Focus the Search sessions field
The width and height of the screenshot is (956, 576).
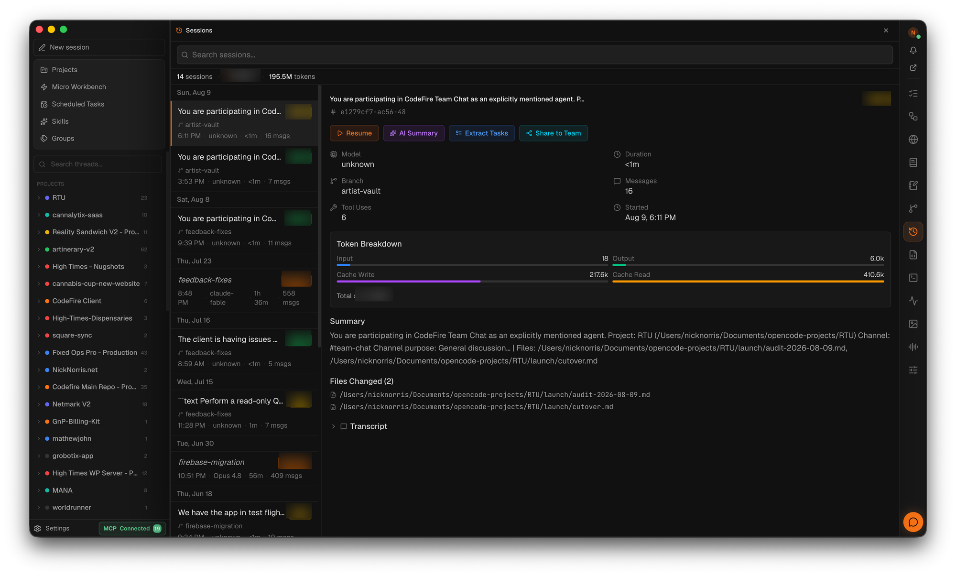pyautogui.click(x=534, y=55)
